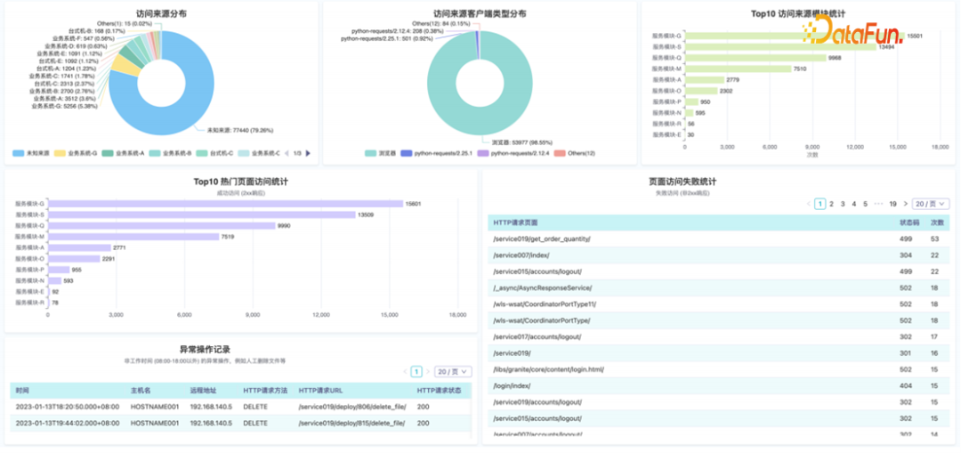961x453 pixels.
Task: Click the 服务模块-G bar in Top10 热门页面访问统计
Action: (224, 203)
